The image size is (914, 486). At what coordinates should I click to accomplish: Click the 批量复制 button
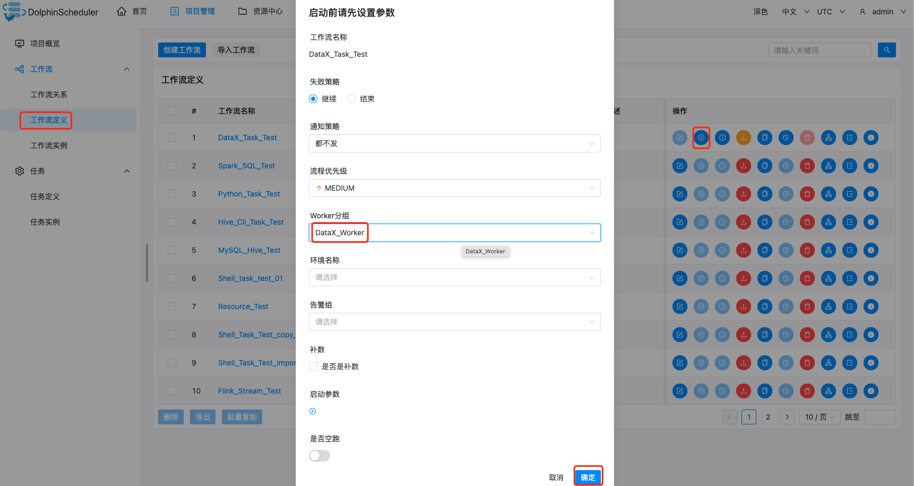[242, 417]
